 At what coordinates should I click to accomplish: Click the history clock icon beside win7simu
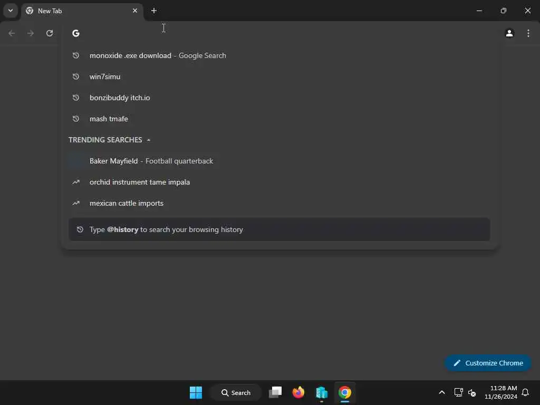click(x=76, y=76)
